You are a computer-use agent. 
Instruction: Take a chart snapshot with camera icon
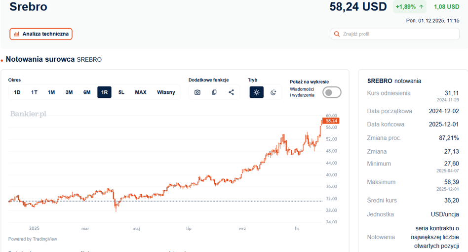[x=197, y=92]
